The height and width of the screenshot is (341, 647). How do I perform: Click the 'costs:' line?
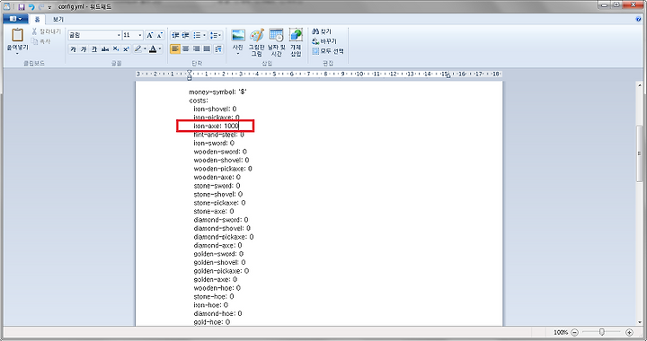(199, 101)
